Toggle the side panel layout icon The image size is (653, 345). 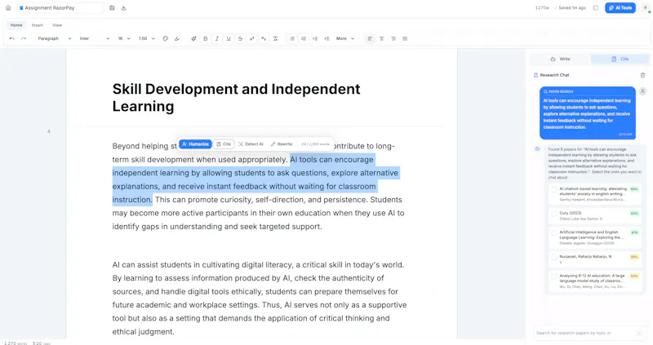click(596, 8)
